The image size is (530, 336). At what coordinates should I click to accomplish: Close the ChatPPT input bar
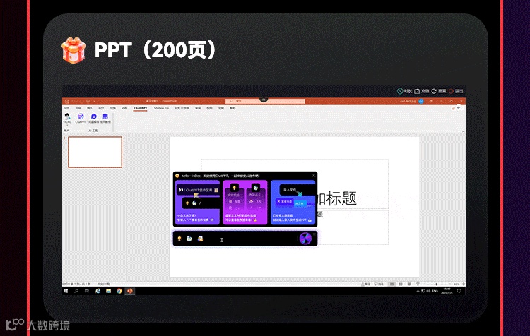(x=314, y=234)
